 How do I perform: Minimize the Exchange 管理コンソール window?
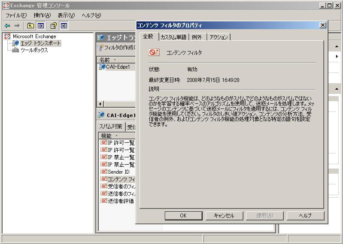[x=322, y=6]
